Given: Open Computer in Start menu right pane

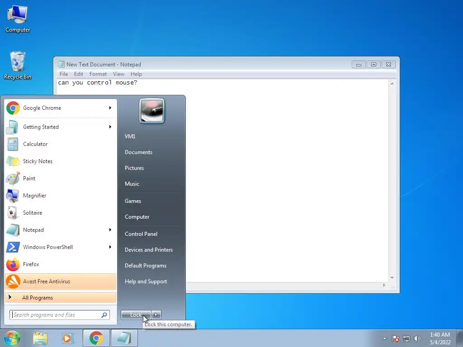Looking at the screenshot, I should [x=137, y=217].
